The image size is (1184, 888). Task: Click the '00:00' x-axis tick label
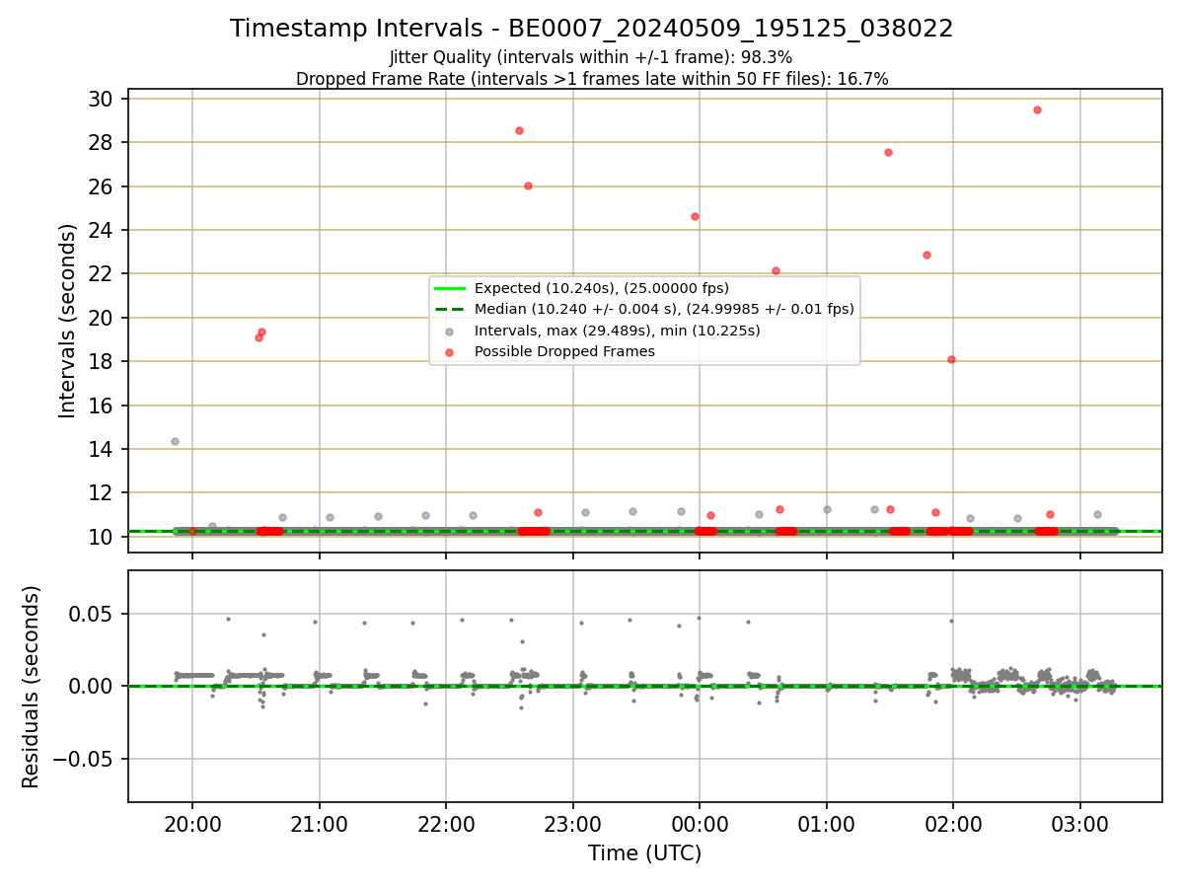(x=700, y=824)
